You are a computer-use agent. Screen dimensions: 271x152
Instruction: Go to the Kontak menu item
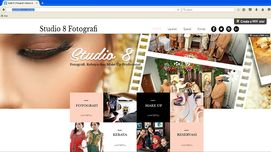(201, 29)
